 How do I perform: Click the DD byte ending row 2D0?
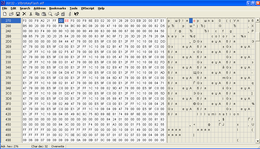pyautogui.click(x=162, y=41)
